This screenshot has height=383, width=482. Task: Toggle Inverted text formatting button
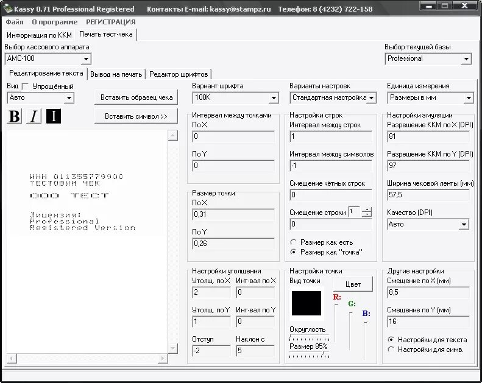(54, 116)
